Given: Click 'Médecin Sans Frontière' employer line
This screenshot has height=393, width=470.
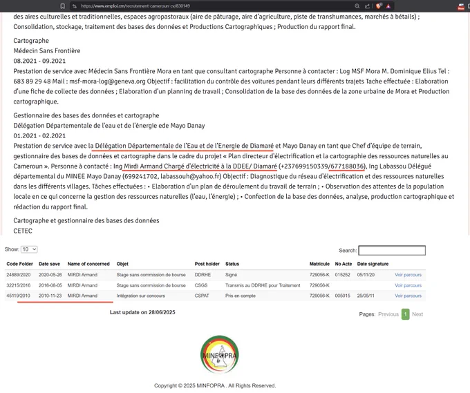Looking at the screenshot, I should (47, 50).
